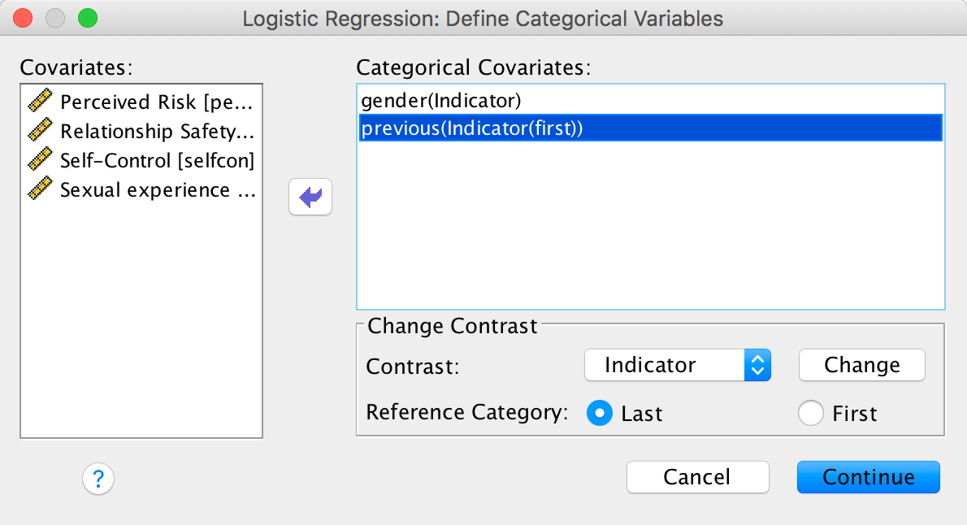The height and width of the screenshot is (525, 967).
Task: Click the Cancel button
Action: coord(697,477)
